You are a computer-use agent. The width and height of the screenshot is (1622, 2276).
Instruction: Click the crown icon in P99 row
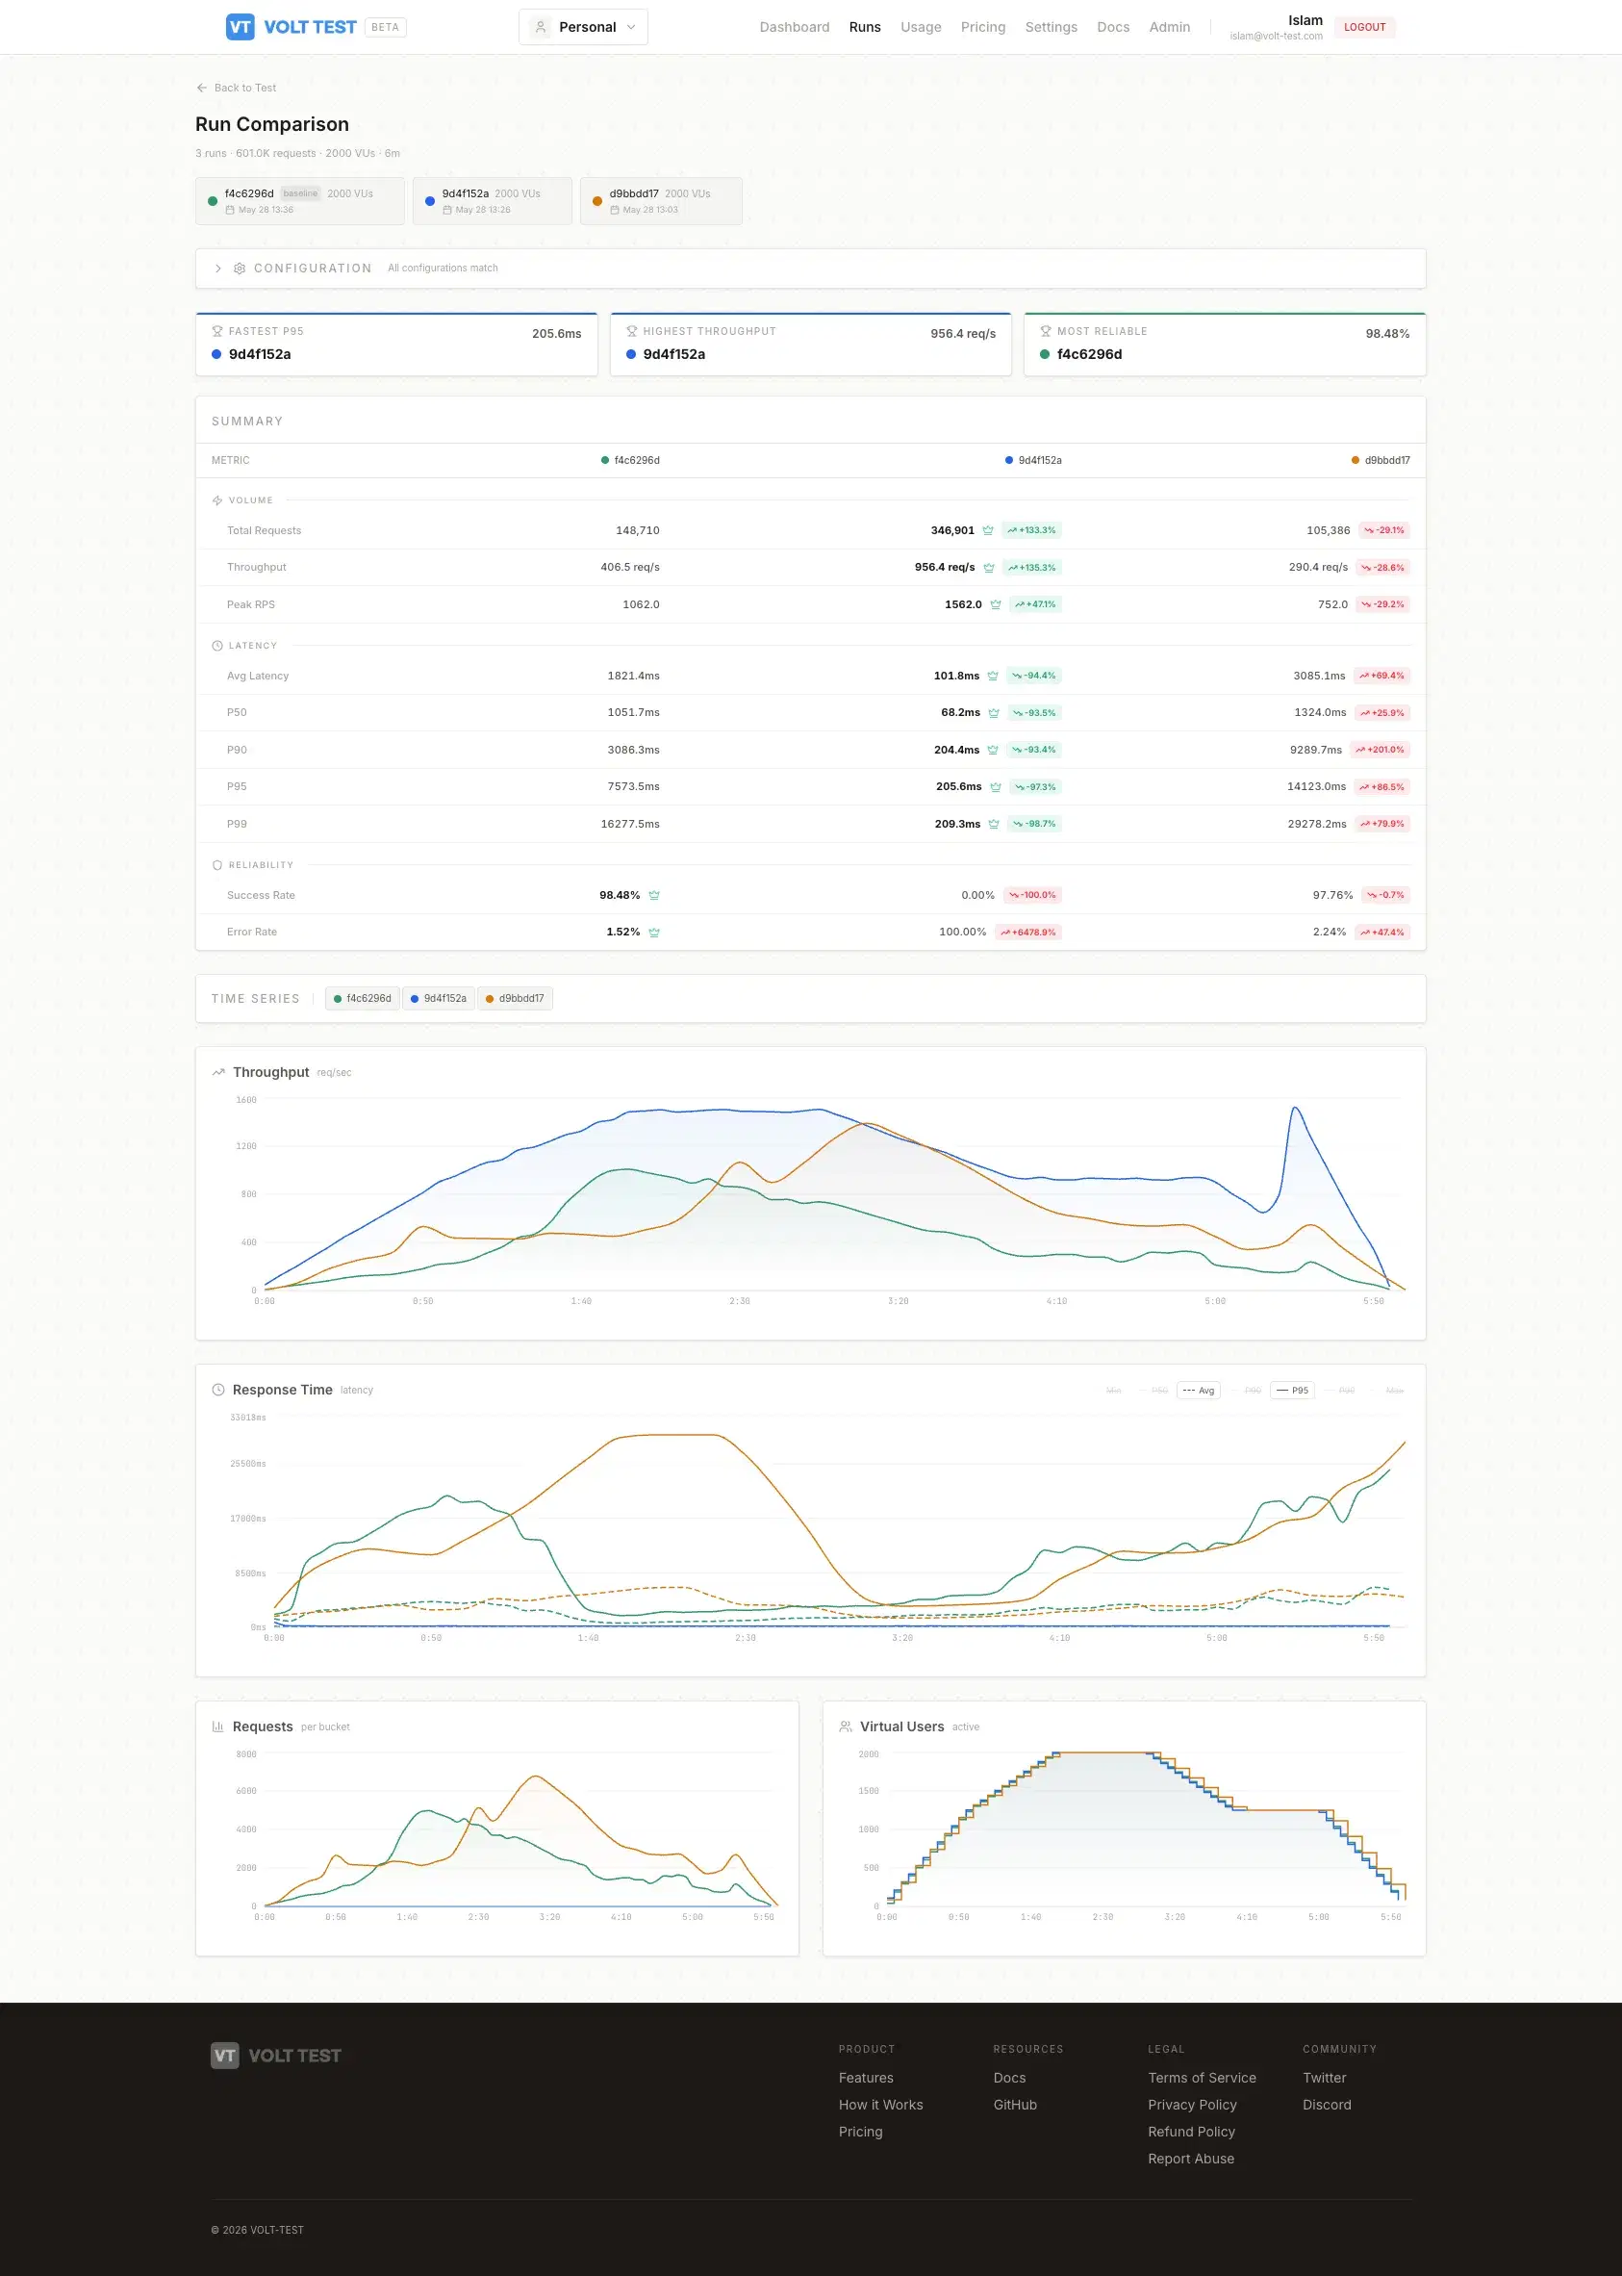pos(994,825)
